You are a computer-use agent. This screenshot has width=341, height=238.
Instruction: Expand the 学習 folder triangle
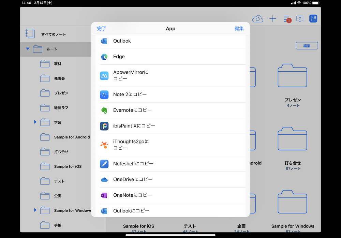(x=35, y=122)
